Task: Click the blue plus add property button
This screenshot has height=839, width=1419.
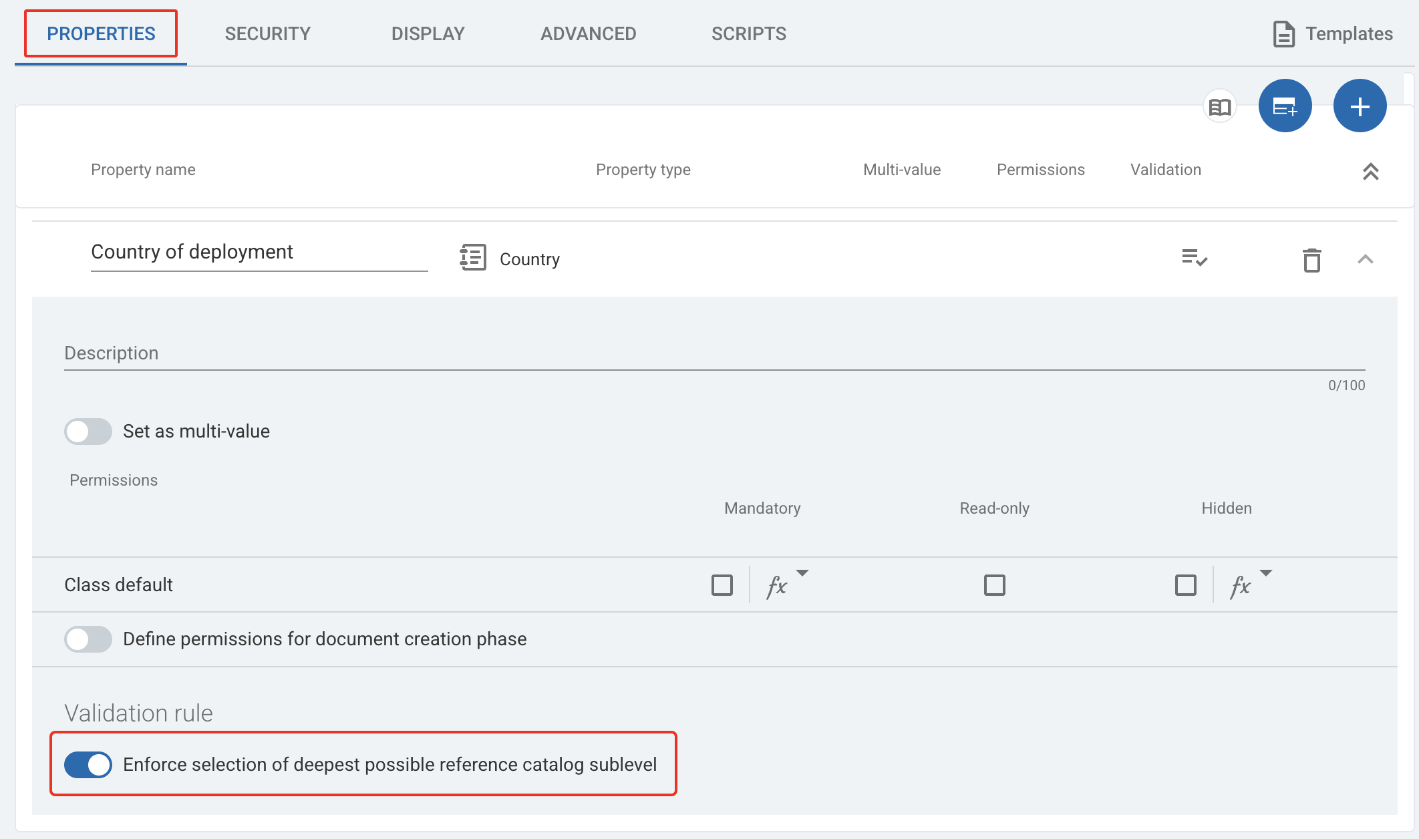Action: click(1360, 106)
